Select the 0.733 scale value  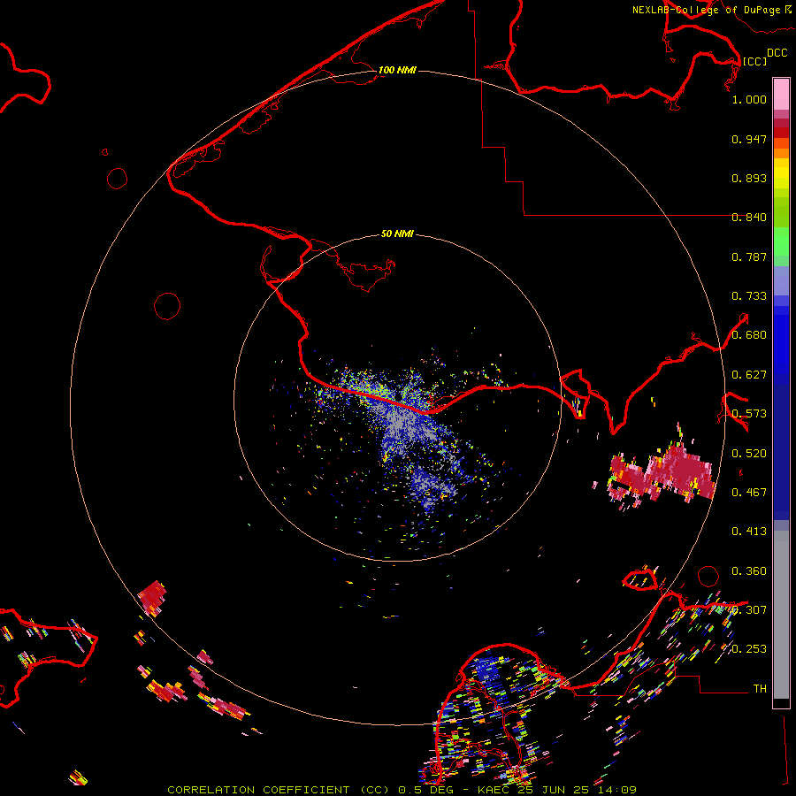[749, 296]
